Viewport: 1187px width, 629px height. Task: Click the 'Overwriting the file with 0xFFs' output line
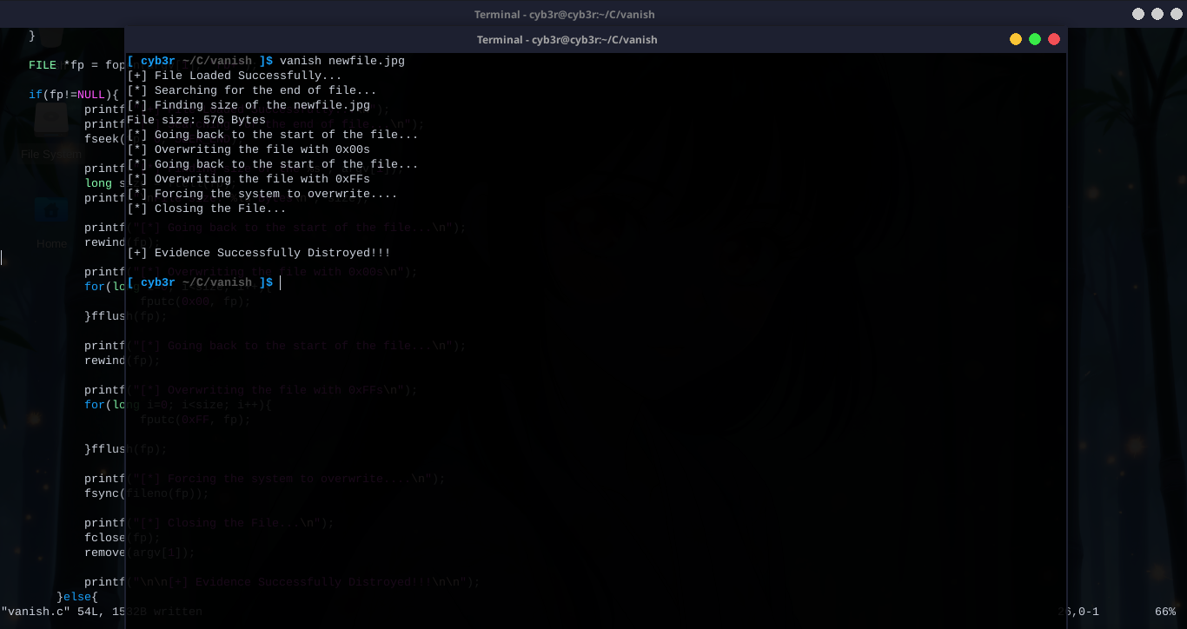coord(249,179)
